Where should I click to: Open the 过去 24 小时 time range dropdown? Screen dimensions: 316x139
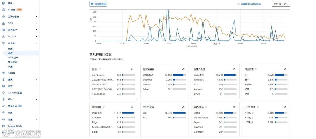coord(281,4)
